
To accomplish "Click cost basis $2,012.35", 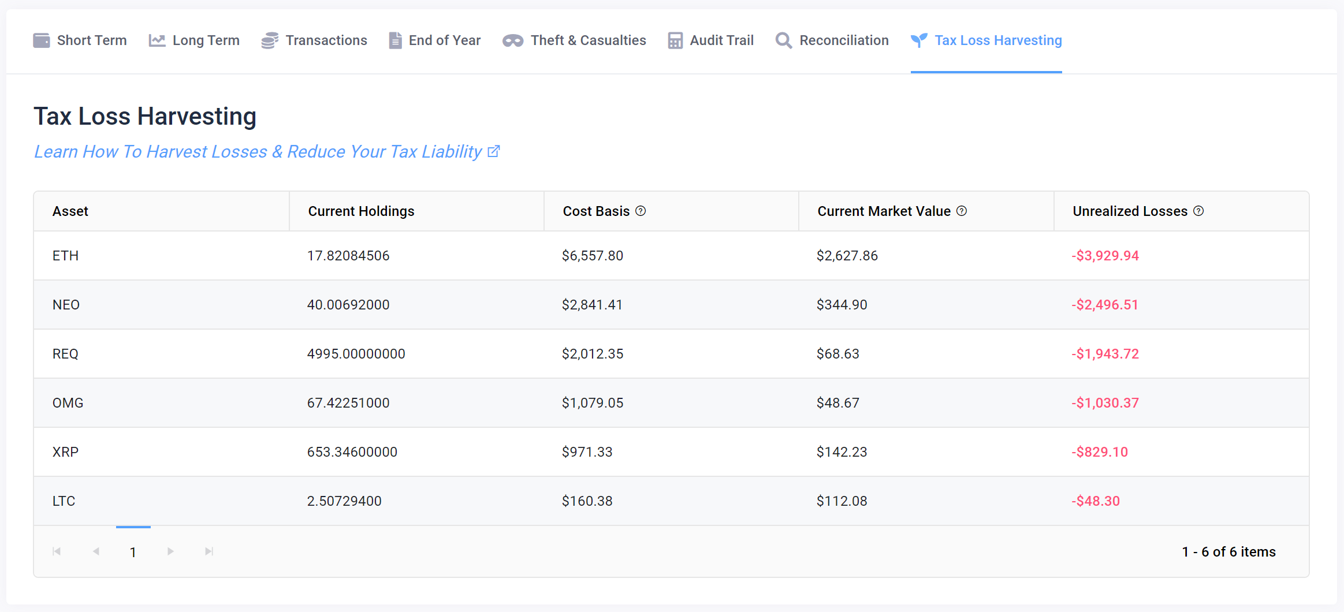I will [x=593, y=354].
